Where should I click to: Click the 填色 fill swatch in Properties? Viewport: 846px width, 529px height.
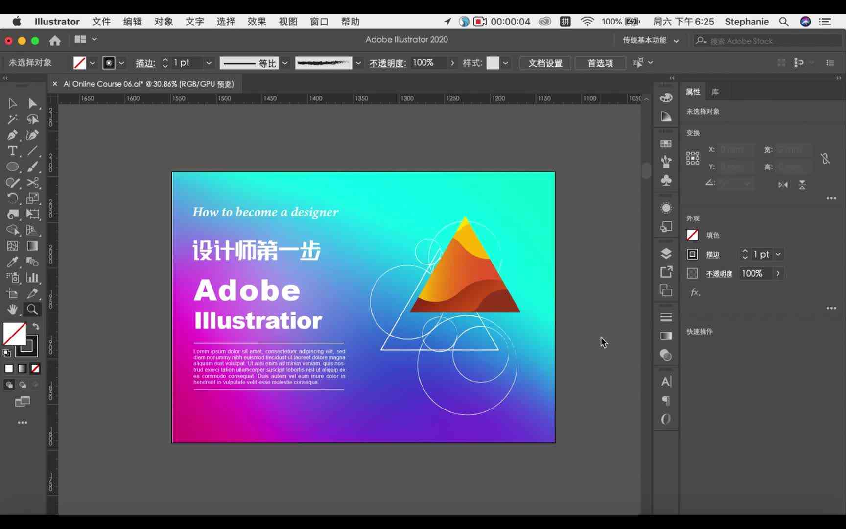coord(692,235)
